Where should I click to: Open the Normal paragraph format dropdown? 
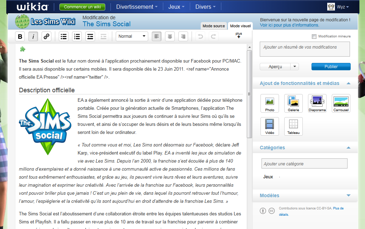132,37
